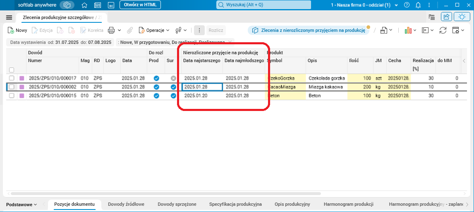Click the Edycja toolbar button
This screenshot has width=474, height=212.
click(x=42, y=30)
